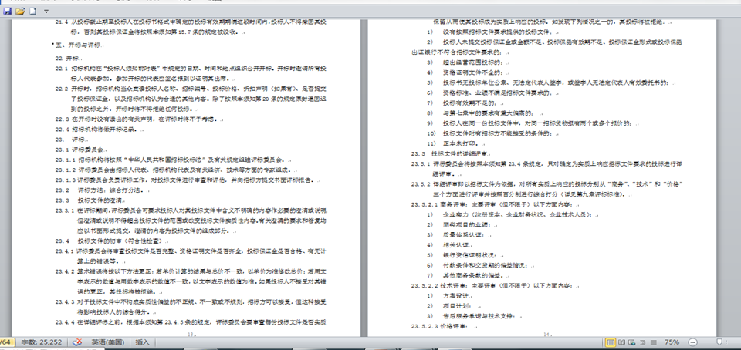
Task: Expand the Customize Quick Access Toolbar arrow
Action: click(x=46, y=12)
